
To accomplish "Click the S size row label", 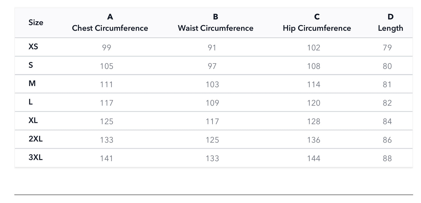I will point(31,65).
